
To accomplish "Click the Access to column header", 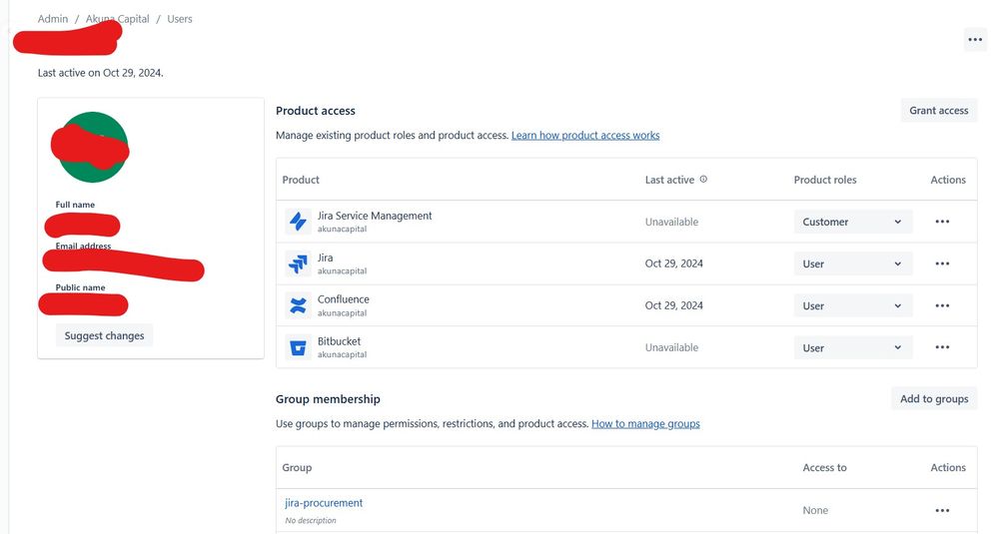I will 824,468.
